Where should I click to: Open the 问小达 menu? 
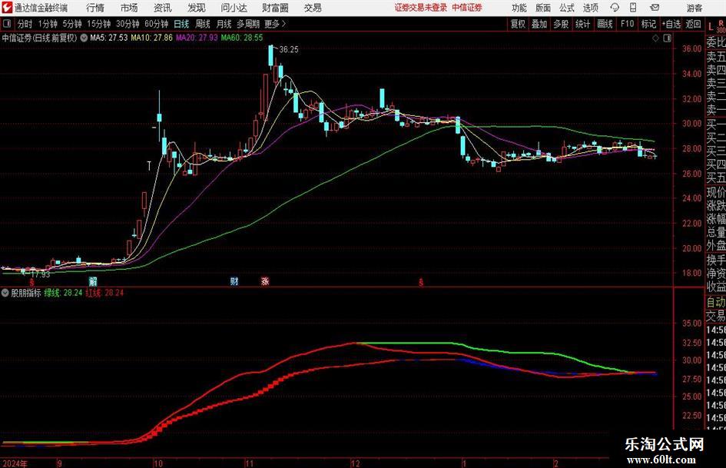click(234, 8)
